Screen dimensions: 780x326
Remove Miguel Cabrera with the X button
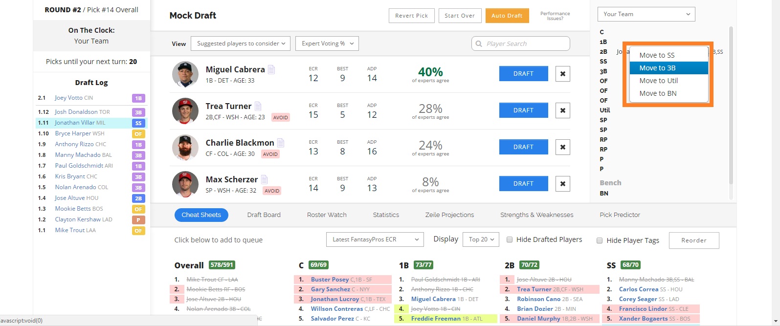563,74
